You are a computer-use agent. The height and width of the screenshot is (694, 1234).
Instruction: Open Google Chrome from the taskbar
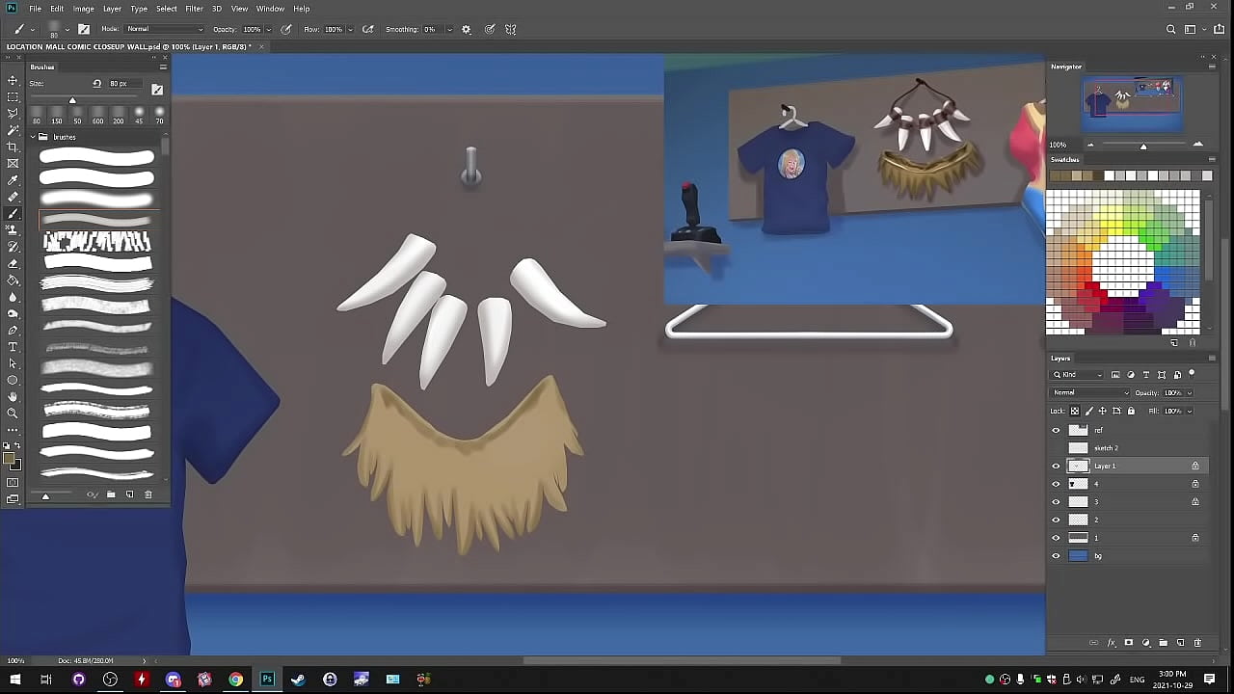235,680
